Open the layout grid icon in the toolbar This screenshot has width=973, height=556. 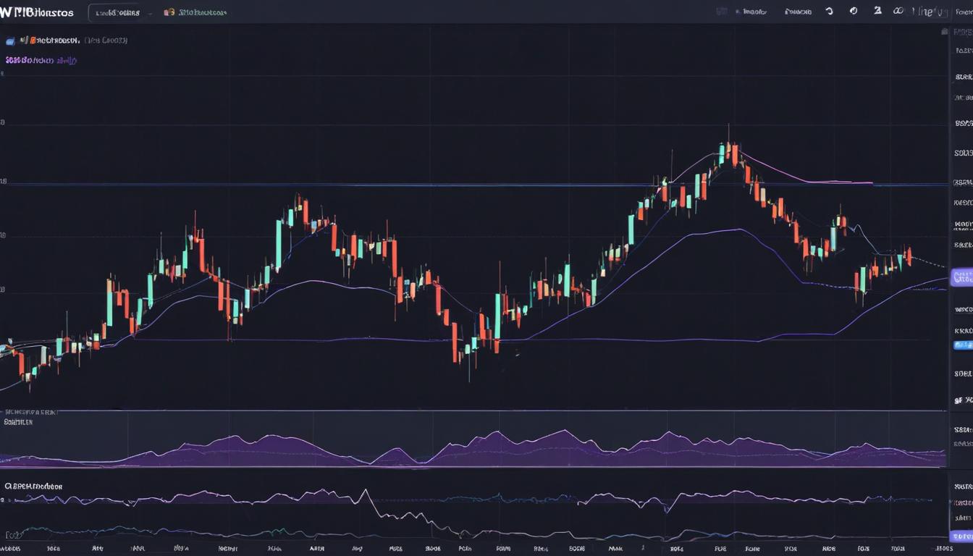point(721,11)
